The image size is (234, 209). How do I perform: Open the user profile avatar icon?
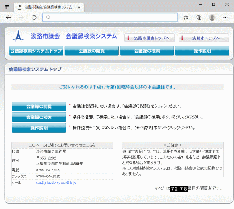(212, 18)
